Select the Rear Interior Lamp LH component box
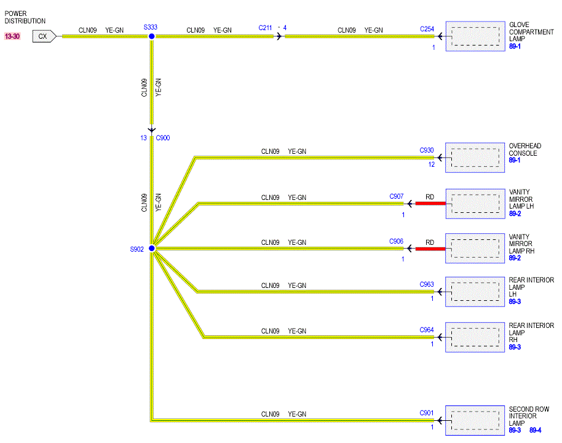The height and width of the screenshot is (443, 562). coord(475,292)
